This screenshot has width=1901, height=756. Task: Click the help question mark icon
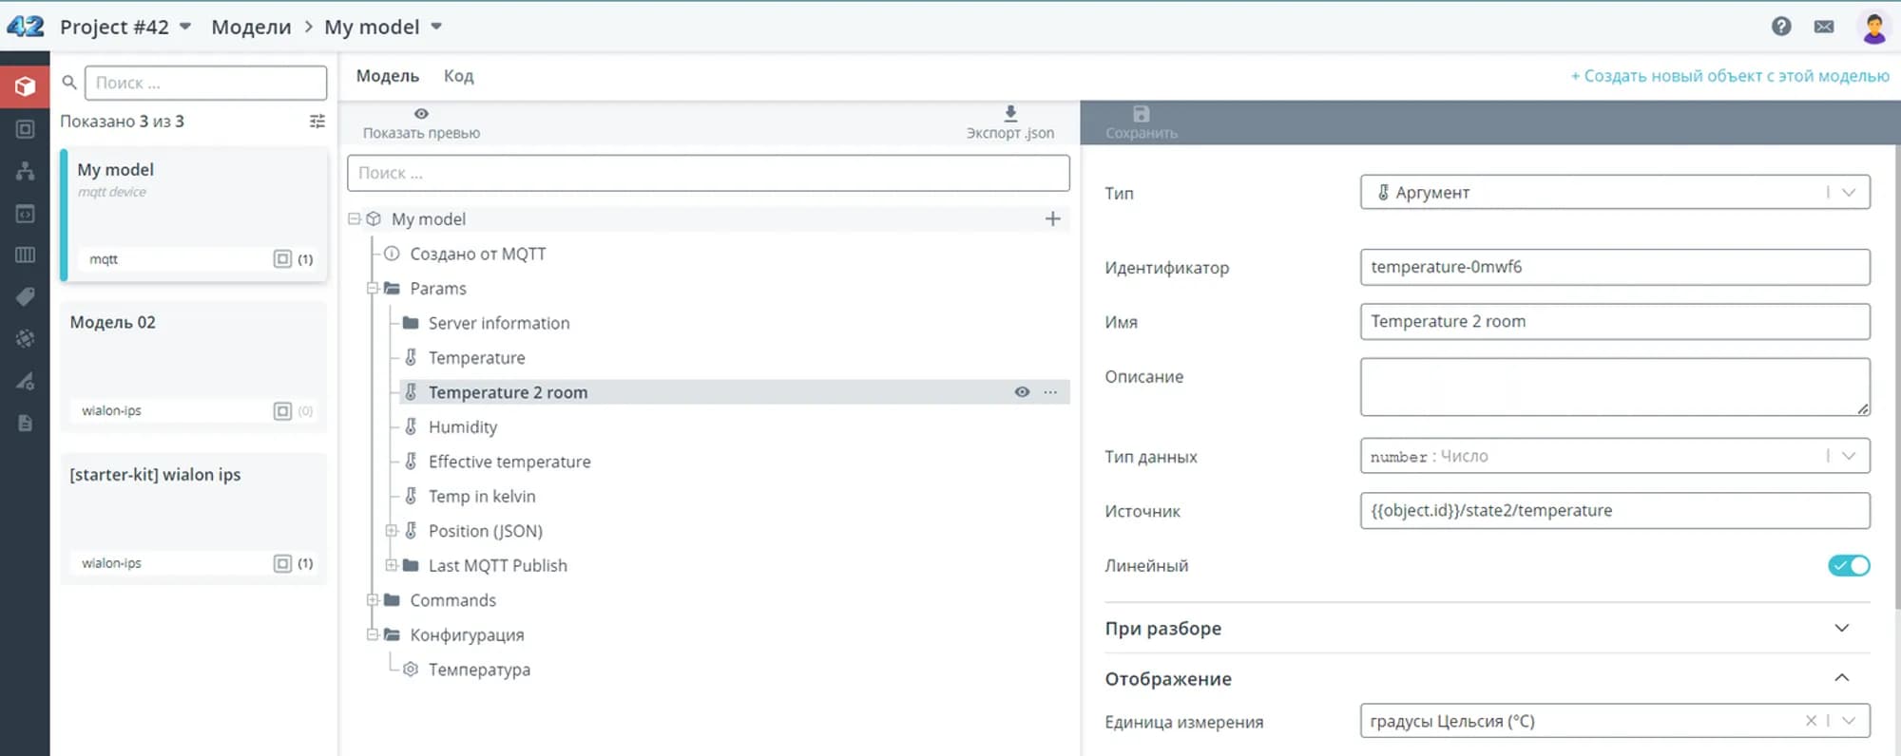click(x=1781, y=27)
